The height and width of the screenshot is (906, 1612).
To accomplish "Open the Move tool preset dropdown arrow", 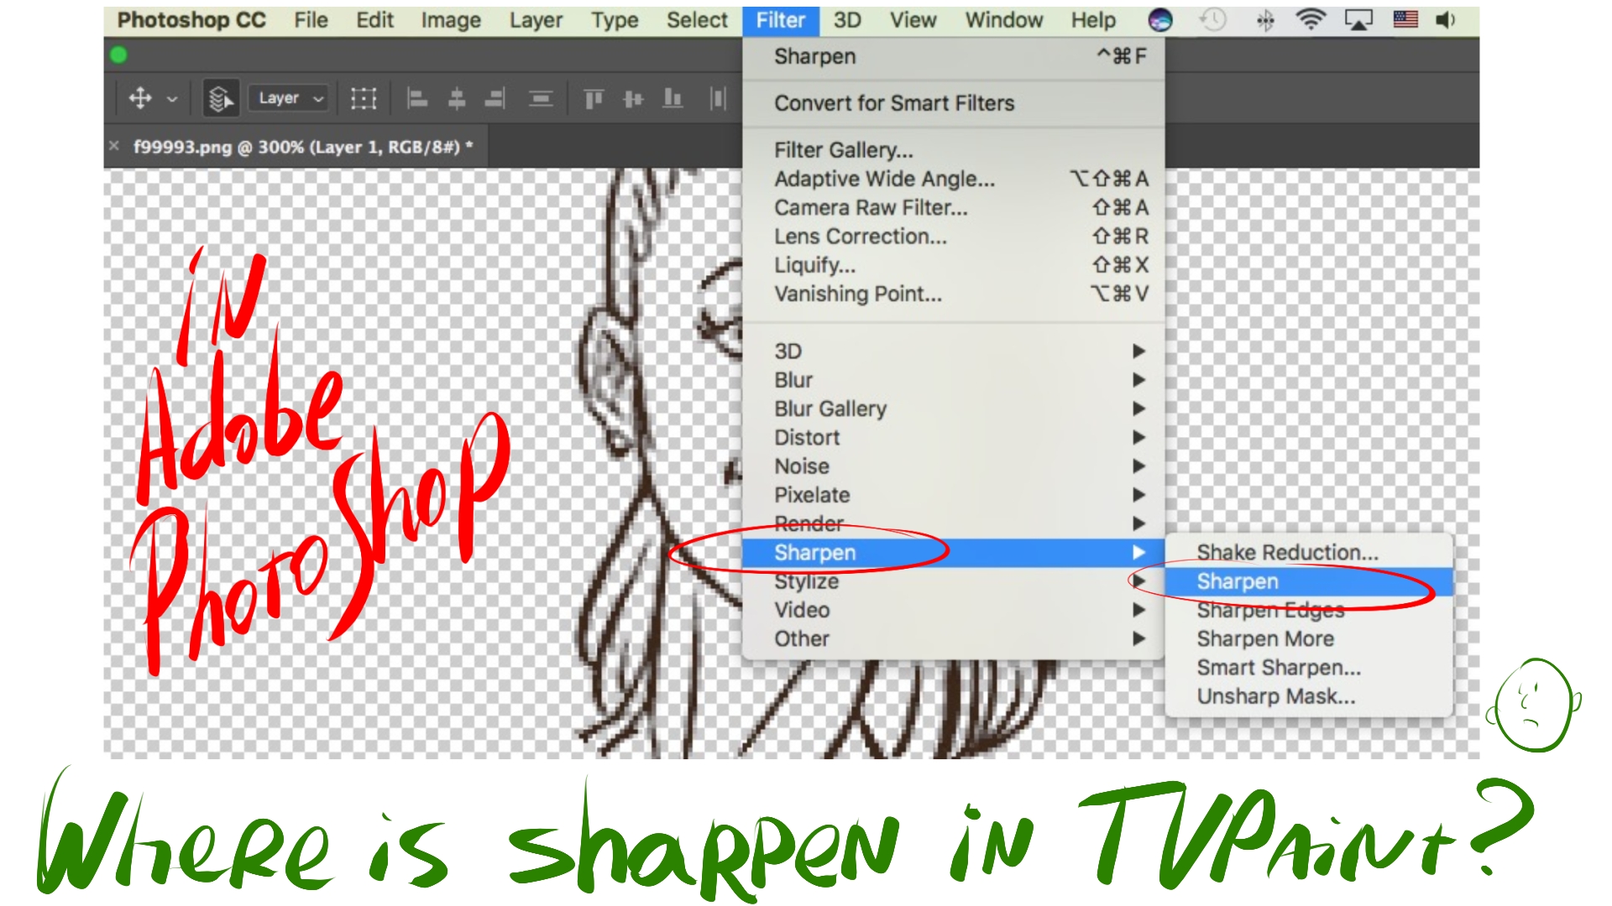I will click(x=172, y=99).
